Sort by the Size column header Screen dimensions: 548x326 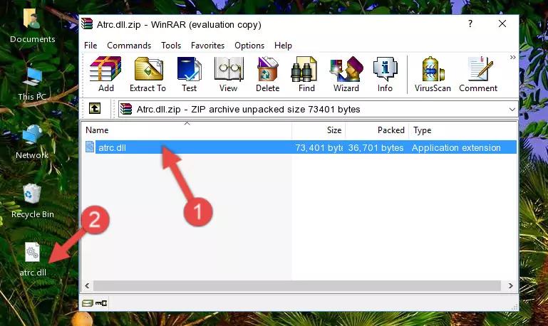pos(319,130)
